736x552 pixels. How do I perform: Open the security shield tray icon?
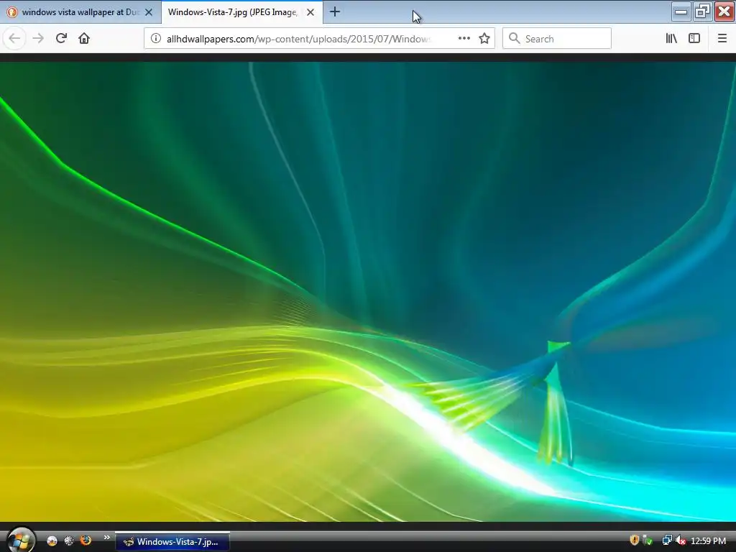[635, 540]
